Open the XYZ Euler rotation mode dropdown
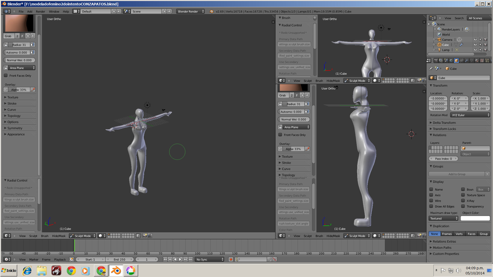The image size is (493, 277). point(470,115)
